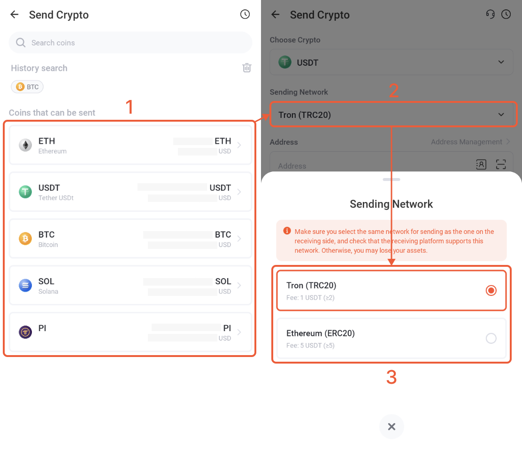Click the Solana coin icon

pos(25,286)
